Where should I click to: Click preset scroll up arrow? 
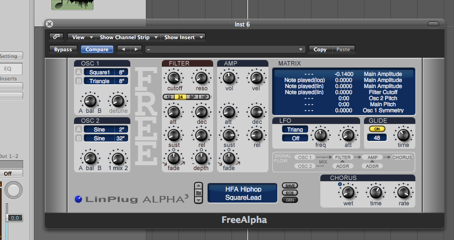[x=198, y=186]
